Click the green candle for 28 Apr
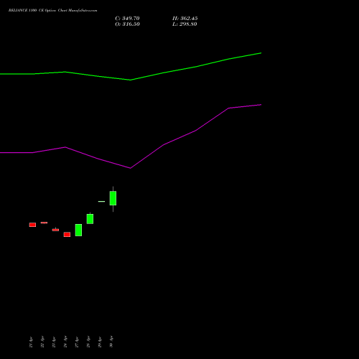 (x=90, y=219)
